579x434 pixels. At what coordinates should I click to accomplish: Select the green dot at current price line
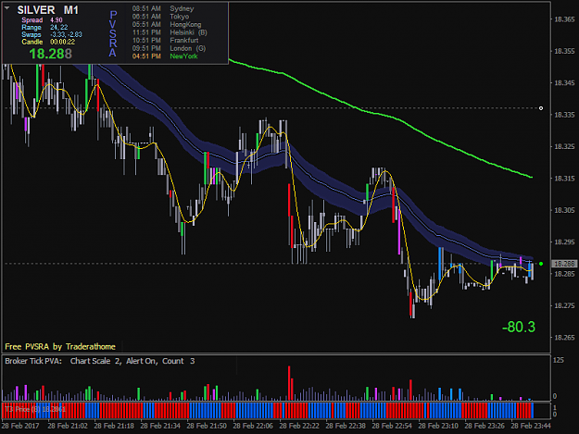click(x=541, y=264)
